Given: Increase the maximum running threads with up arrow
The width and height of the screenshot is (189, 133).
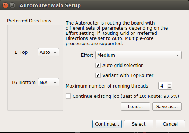Looking at the screenshot, I should coord(170,84).
